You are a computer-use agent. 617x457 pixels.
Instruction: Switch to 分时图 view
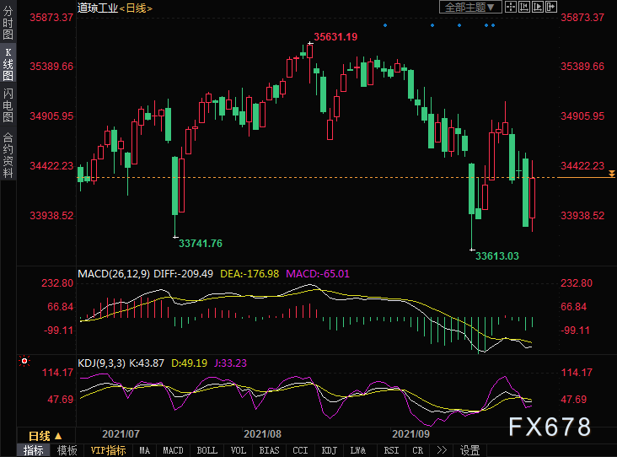[x=8, y=23]
